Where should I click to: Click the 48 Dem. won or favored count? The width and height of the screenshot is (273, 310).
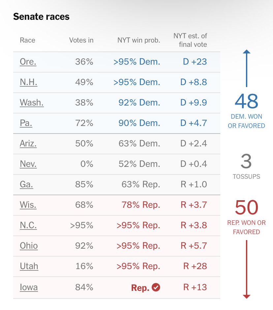point(247,102)
